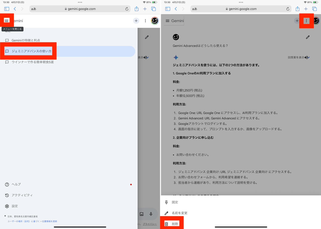Screen dimensions: 321x229
Task: Go back in Safari, left screenshot
Action: click(x=15, y=9)
